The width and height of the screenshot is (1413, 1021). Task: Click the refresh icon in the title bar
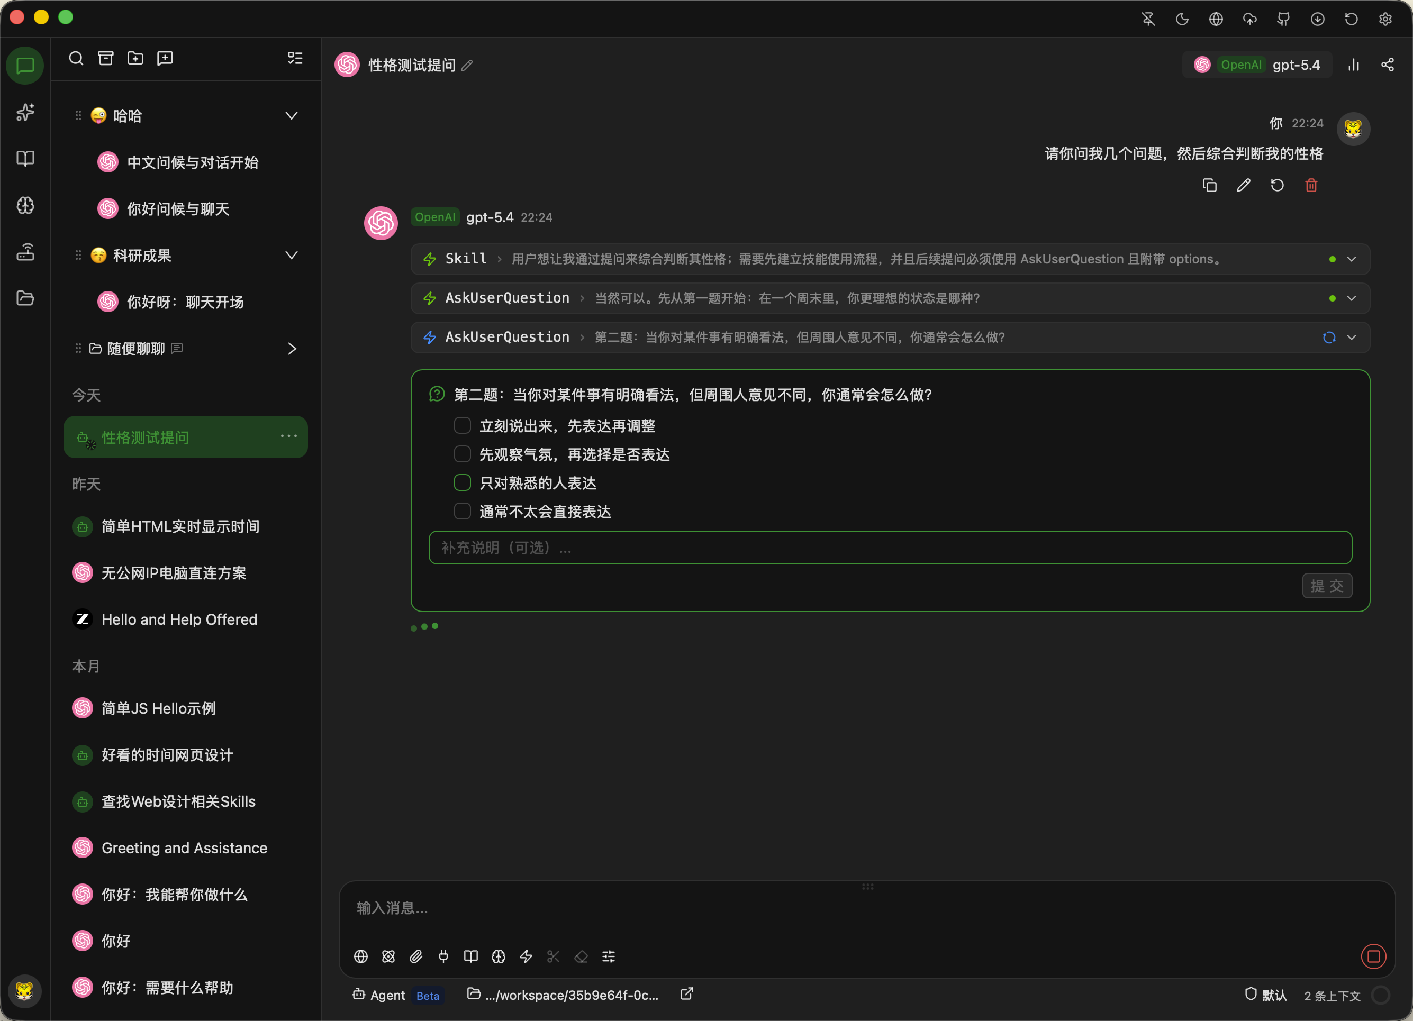[1351, 20]
